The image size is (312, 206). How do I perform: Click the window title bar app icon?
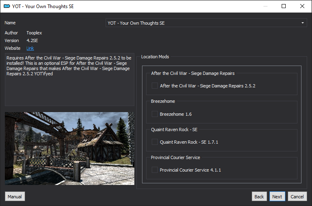coord(7,6)
